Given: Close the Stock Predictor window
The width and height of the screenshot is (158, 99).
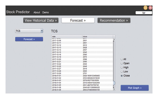Looking at the screenshot, I should pos(150,8).
